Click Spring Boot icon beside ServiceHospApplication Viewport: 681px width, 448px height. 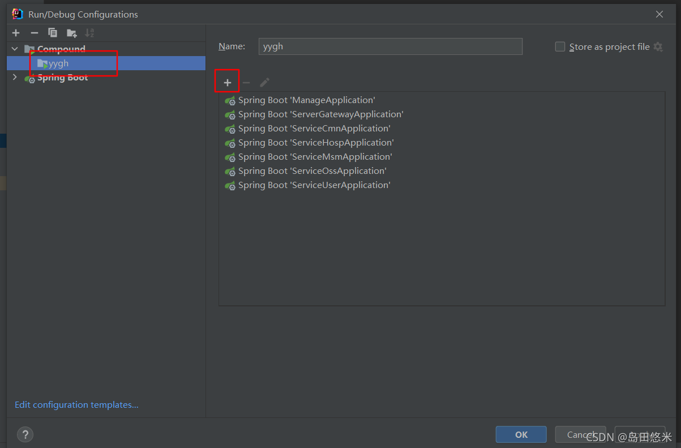coord(230,143)
